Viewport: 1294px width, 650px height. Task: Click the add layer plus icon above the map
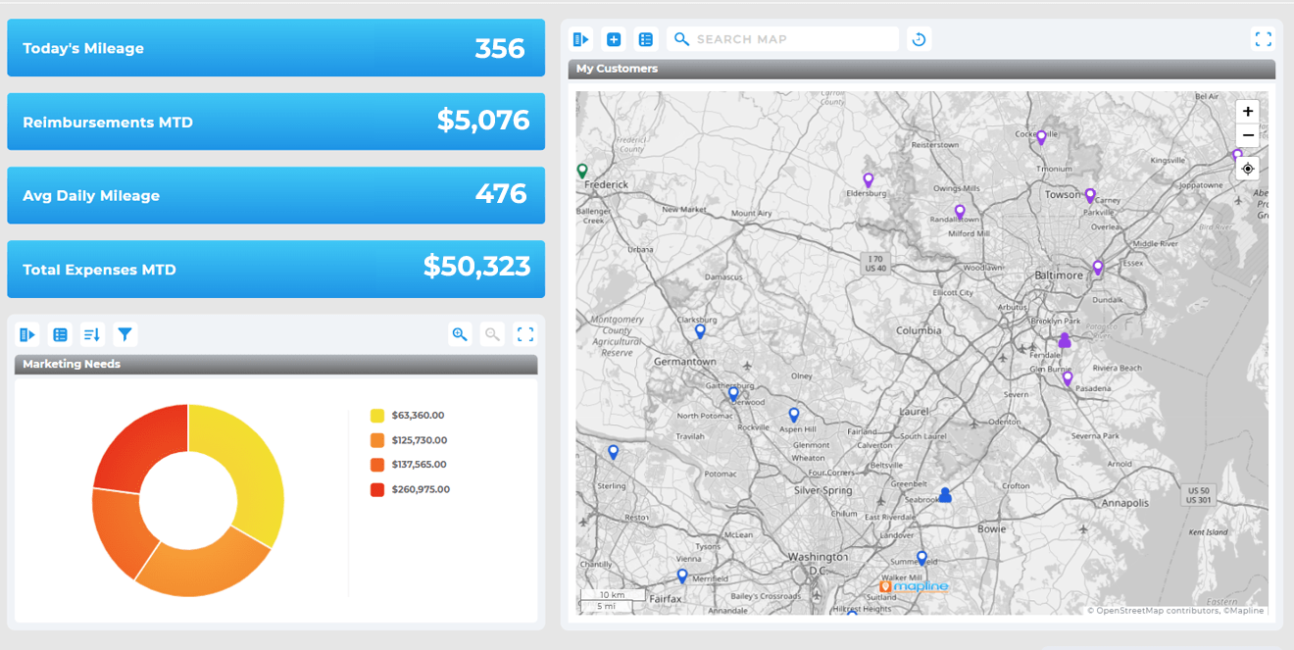[614, 38]
